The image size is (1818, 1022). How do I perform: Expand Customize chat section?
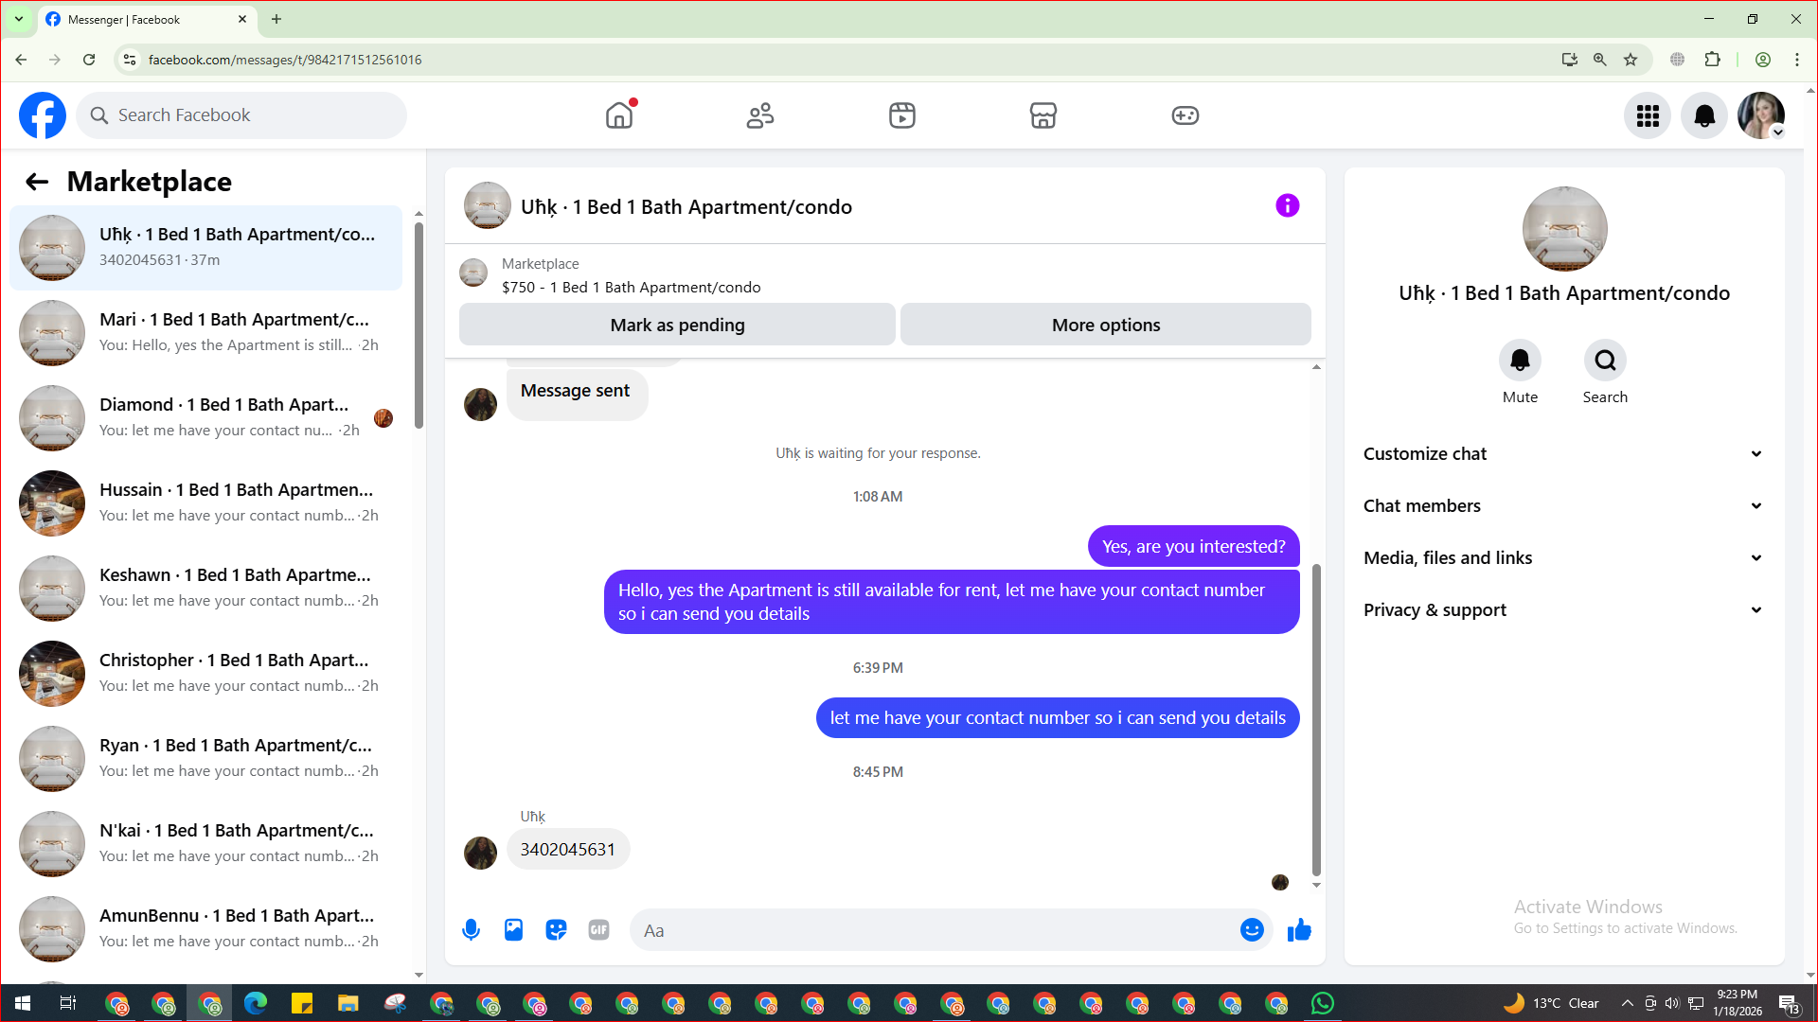[1562, 454]
